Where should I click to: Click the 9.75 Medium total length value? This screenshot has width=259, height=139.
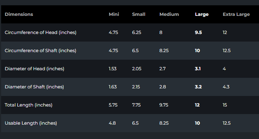pyautogui.click(x=164, y=105)
